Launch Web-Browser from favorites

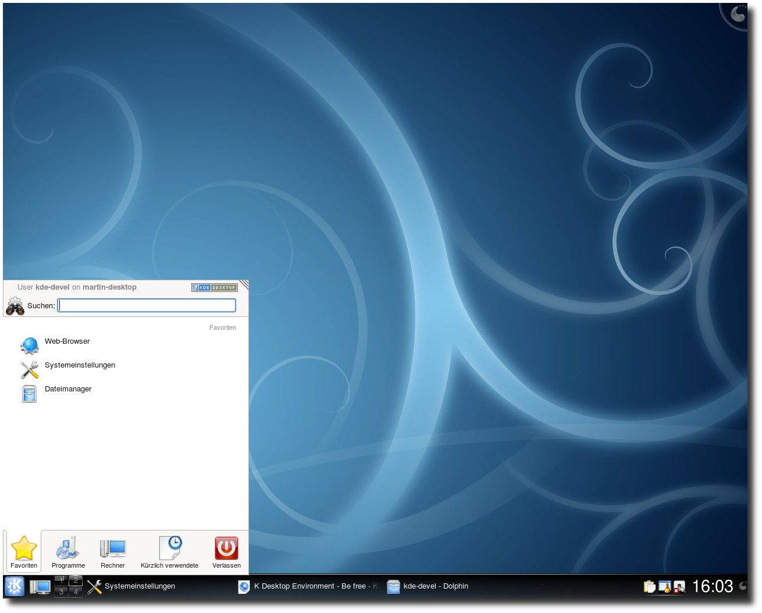coord(126,345)
